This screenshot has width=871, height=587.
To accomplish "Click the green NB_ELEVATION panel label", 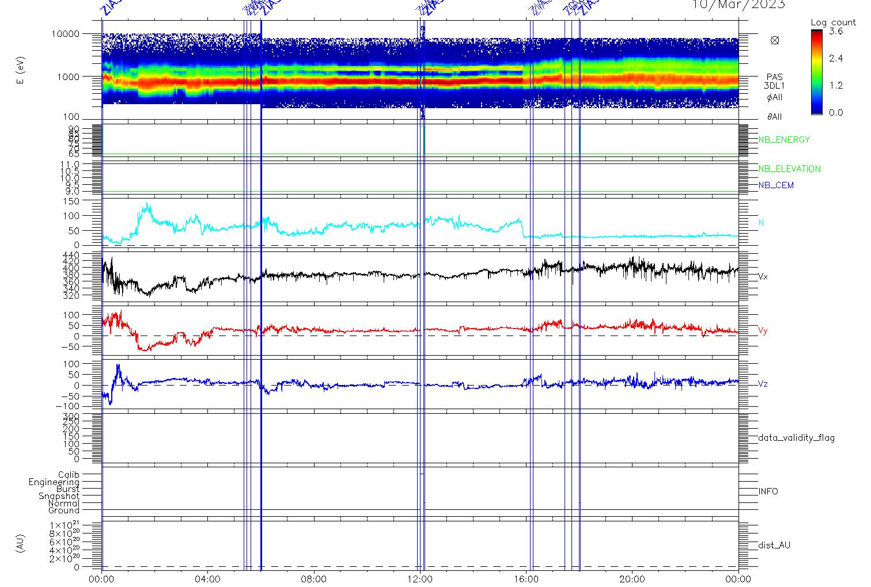I will pos(789,169).
